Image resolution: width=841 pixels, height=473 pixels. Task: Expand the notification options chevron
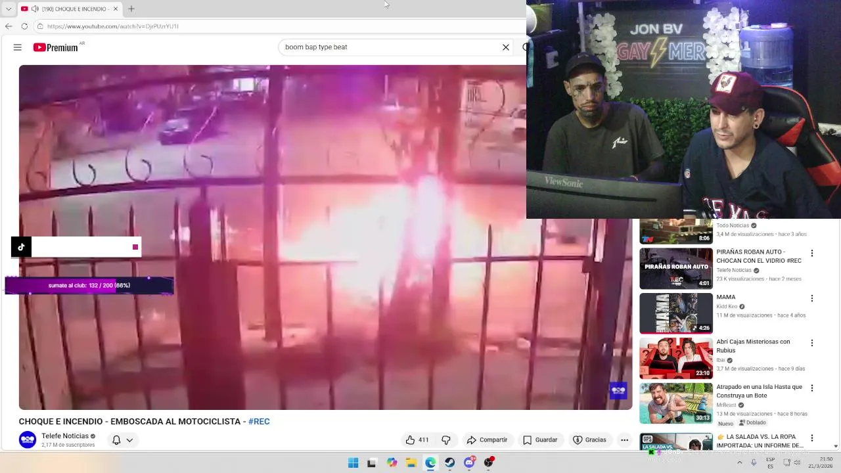pos(129,440)
